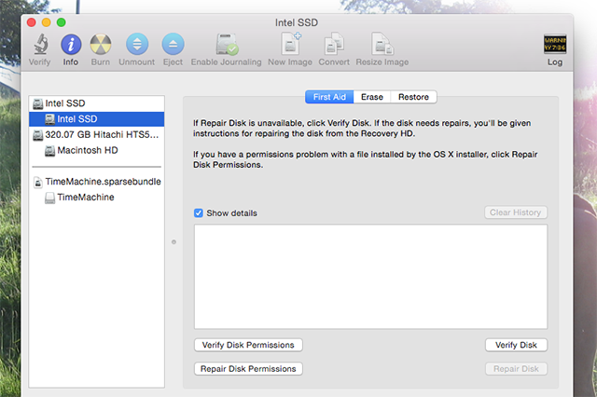The width and height of the screenshot is (597, 397).
Task: Click the Convert toolbar icon
Action: coord(334,44)
